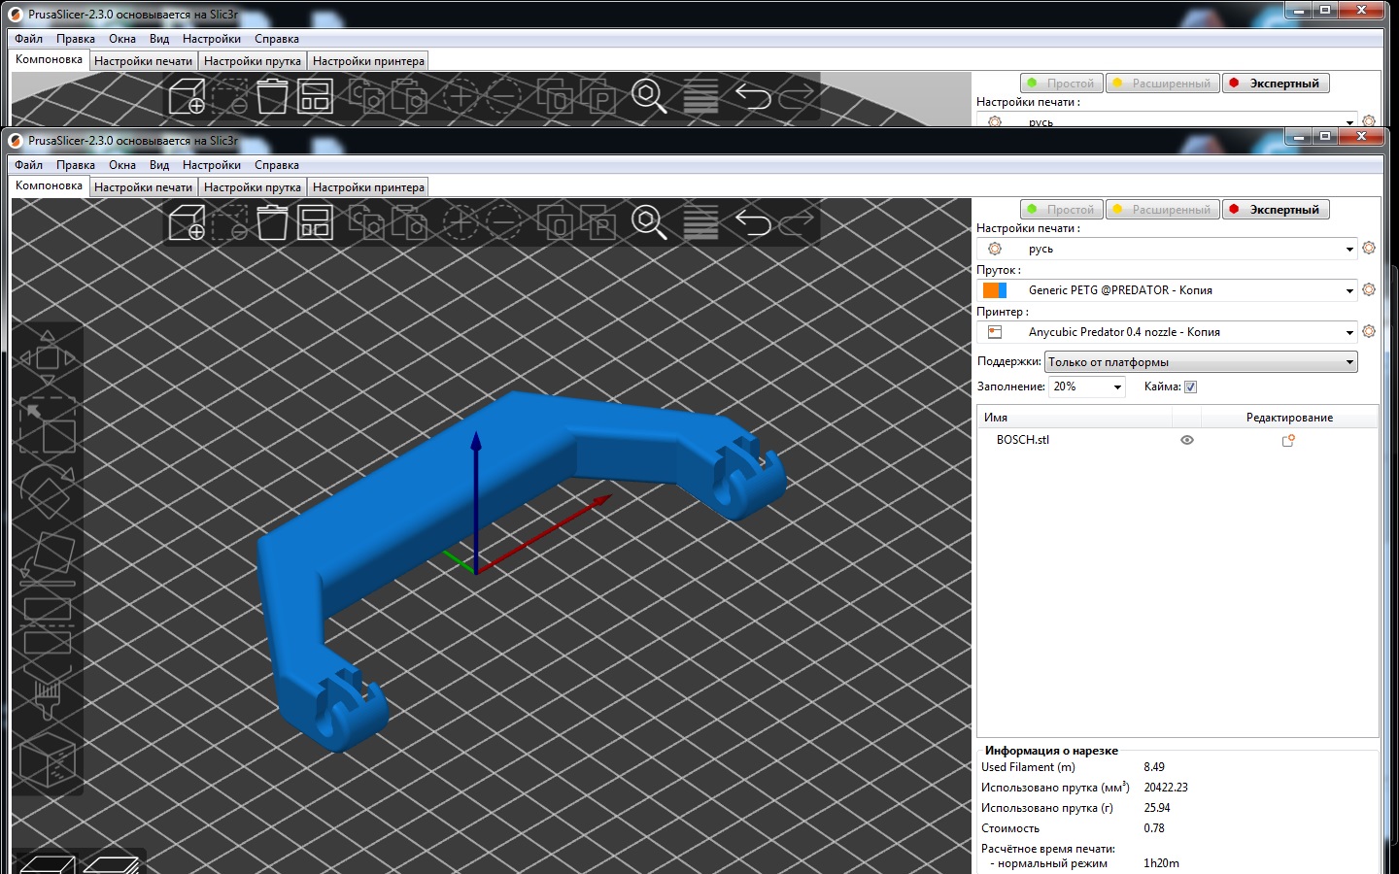Click the orange-blue filament color swatch

pos(994,290)
